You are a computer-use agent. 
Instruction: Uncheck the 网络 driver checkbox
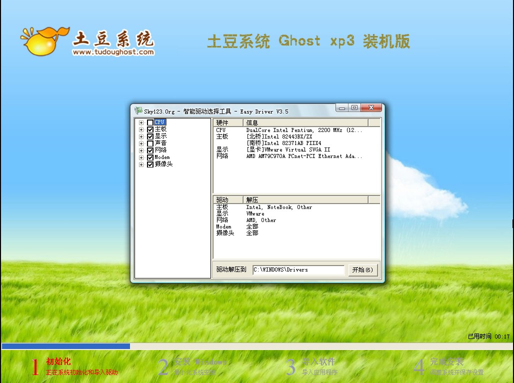pyautogui.click(x=150, y=150)
